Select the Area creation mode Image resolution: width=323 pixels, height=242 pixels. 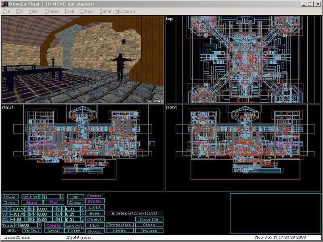pos(94,213)
